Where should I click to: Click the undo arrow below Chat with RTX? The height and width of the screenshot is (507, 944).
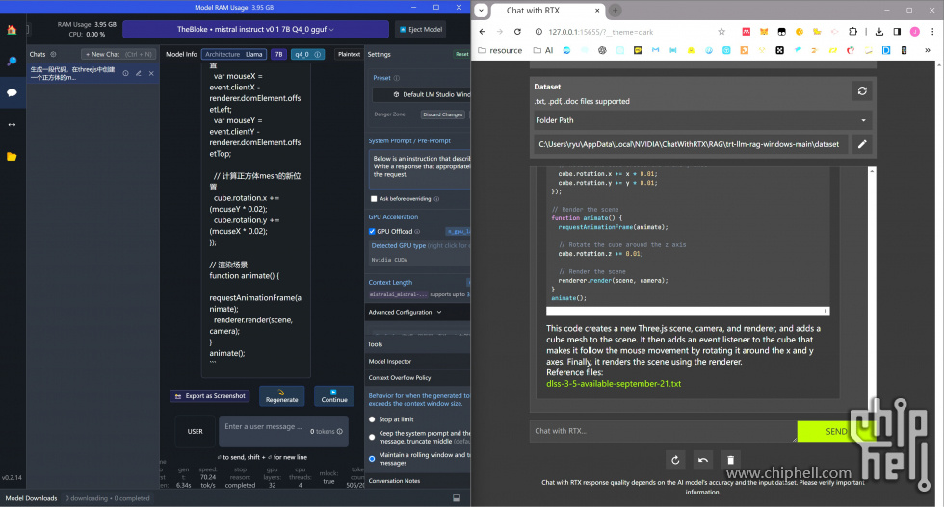[702, 460]
